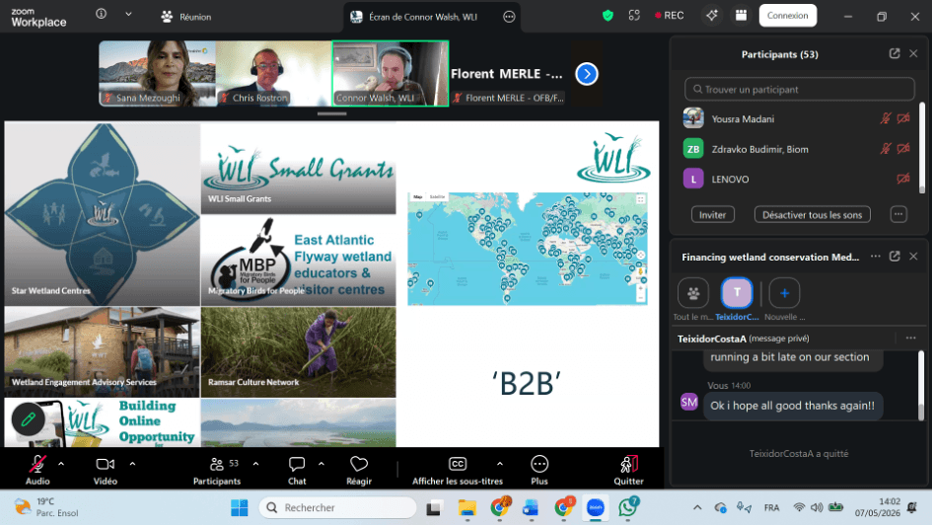This screenshot has width=932, height=526.
Task: Unmute the microphone with the Audio button
Action: point(37,464)
